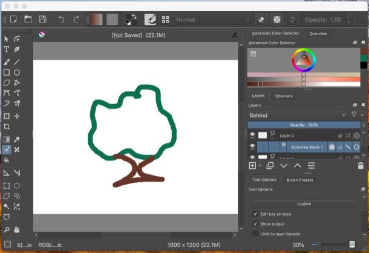Select the Polygon tool

pos(7,83)
